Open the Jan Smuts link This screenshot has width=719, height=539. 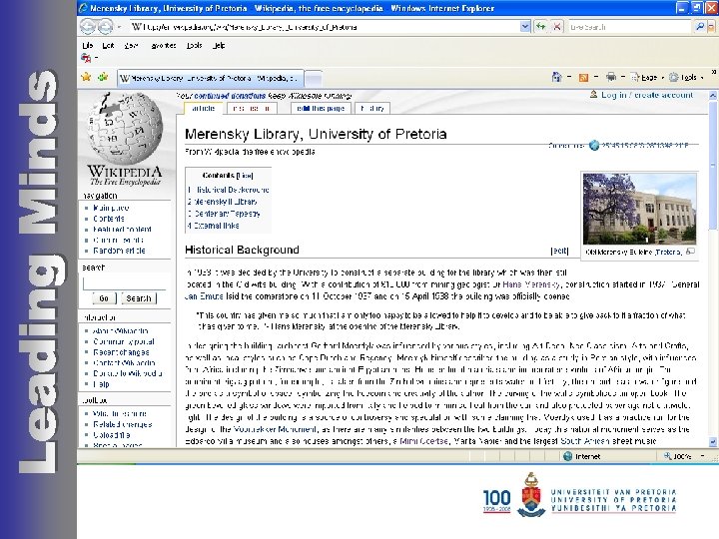point(204,296)
